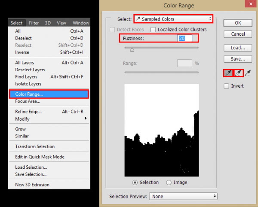The image size is (258, 207).
Task: Open the Filter menu
Action: pos(34,23)
